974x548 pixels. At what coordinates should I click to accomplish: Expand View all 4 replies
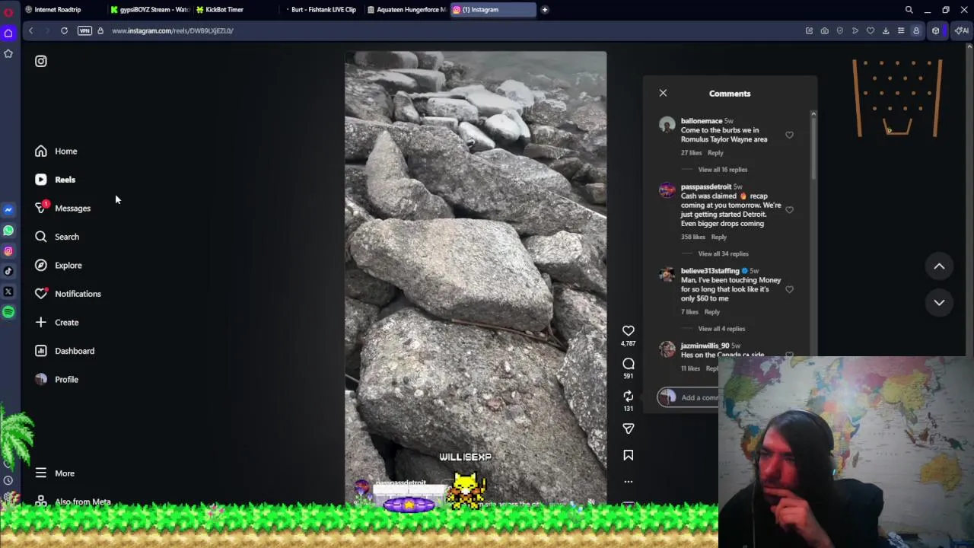click(721, 329)
